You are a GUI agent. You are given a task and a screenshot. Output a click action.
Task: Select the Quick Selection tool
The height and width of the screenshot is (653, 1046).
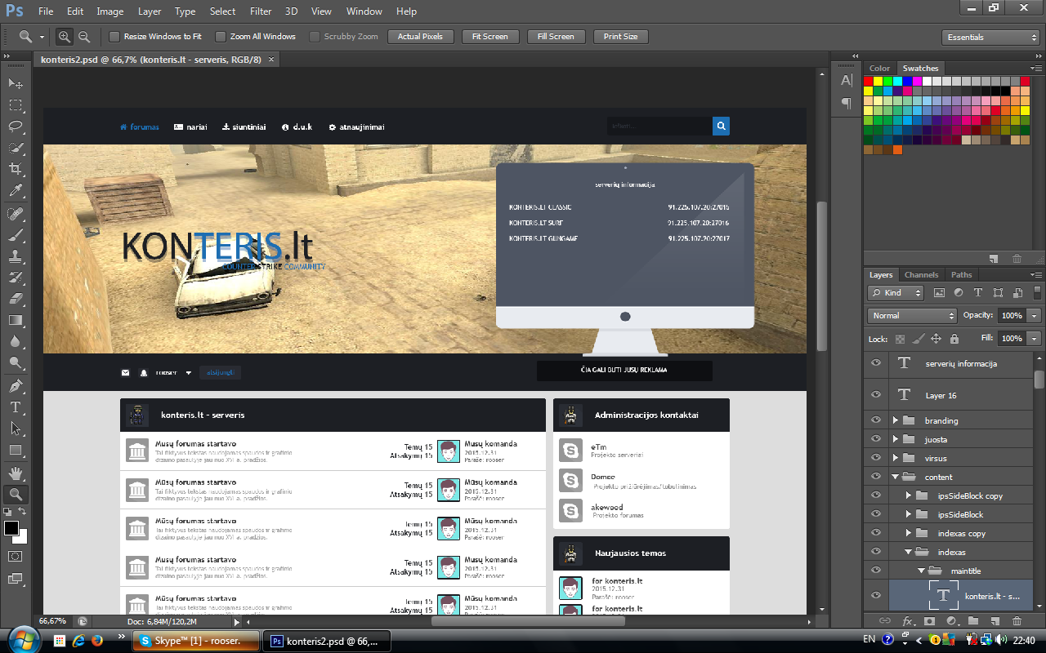15,148
